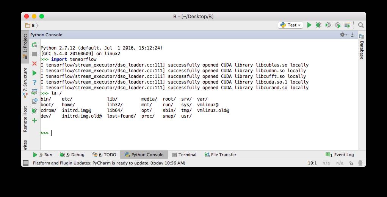Profile the Test configuration

(x=338, y=25)
